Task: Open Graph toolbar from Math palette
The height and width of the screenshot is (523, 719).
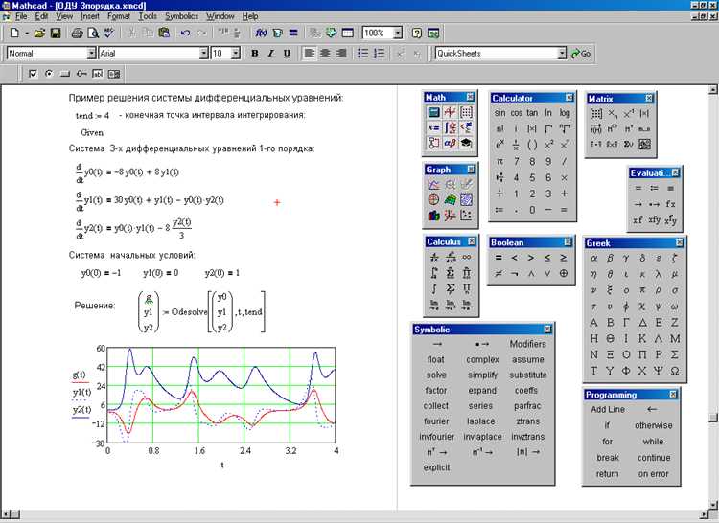Action: click(450, 112)
